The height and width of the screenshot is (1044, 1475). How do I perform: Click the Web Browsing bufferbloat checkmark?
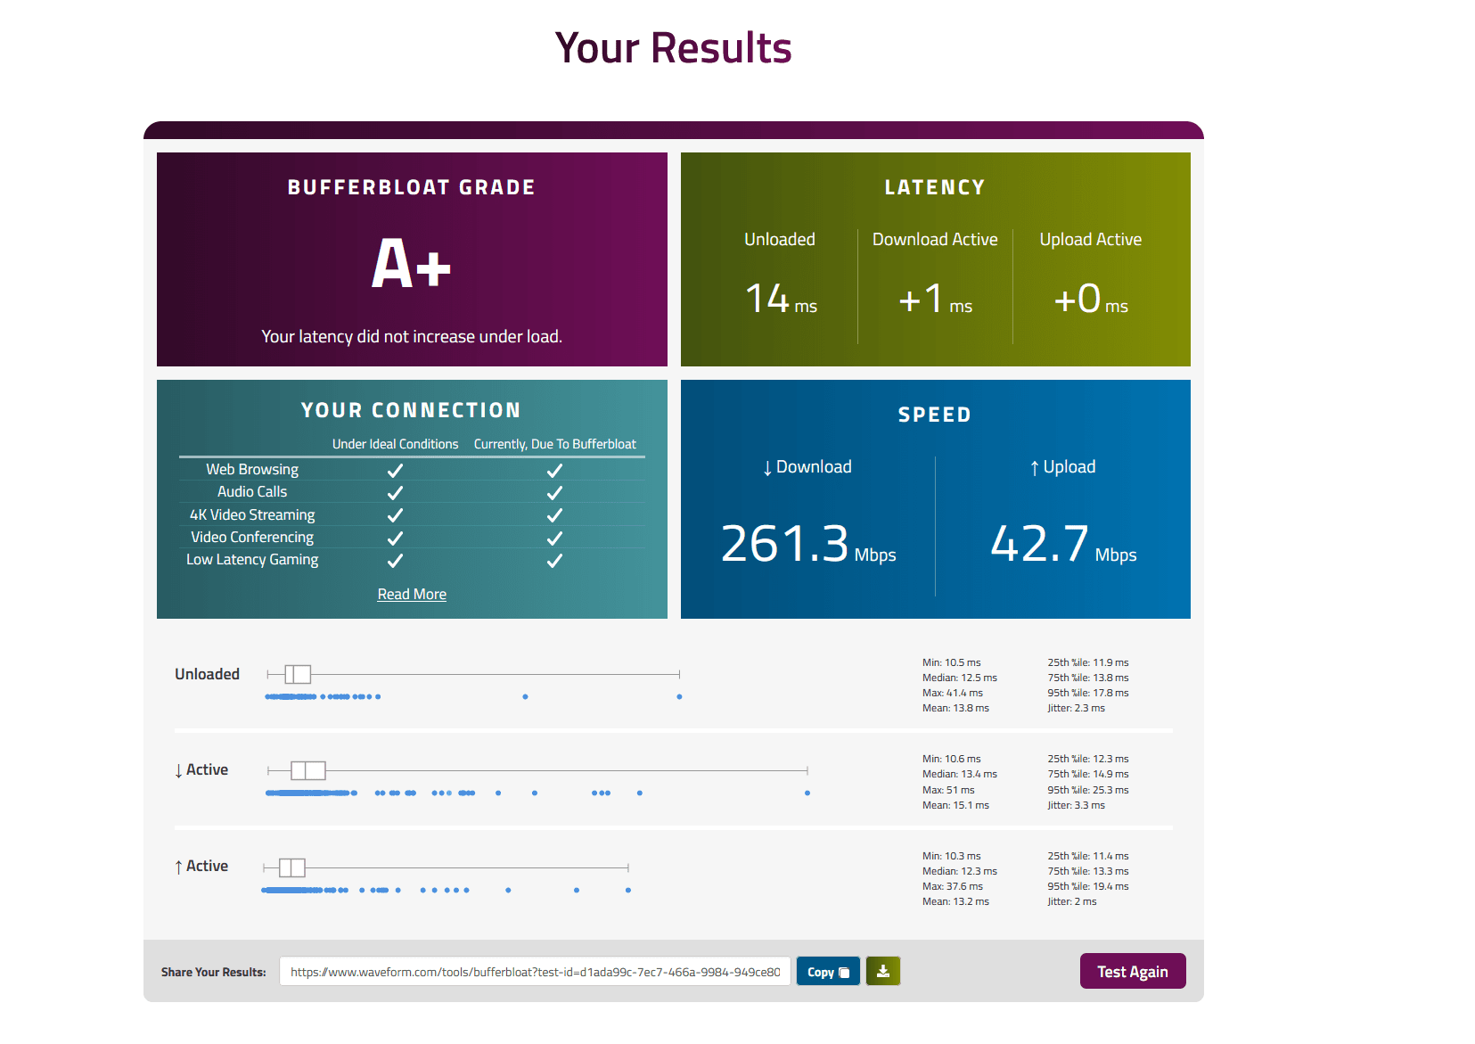[554, 470]
